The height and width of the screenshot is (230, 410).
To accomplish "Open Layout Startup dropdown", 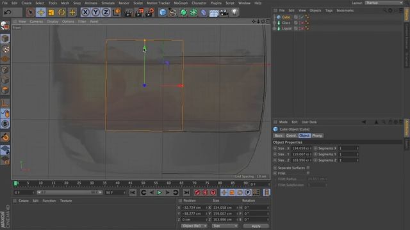I will pyautogui.click(x=384, y=3).
